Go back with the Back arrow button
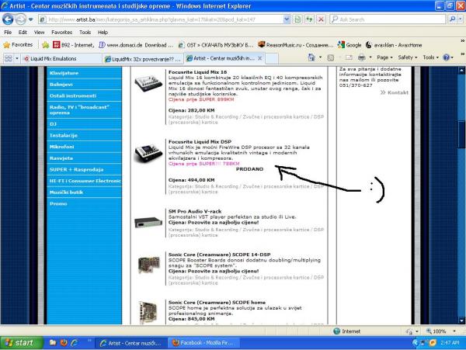 coord(8,19)
